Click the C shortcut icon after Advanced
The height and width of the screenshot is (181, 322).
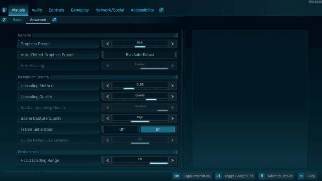[54, 19]
